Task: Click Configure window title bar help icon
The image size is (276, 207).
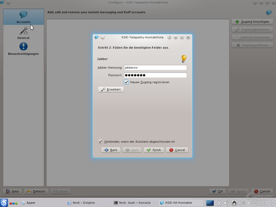Action: (255, 2)
